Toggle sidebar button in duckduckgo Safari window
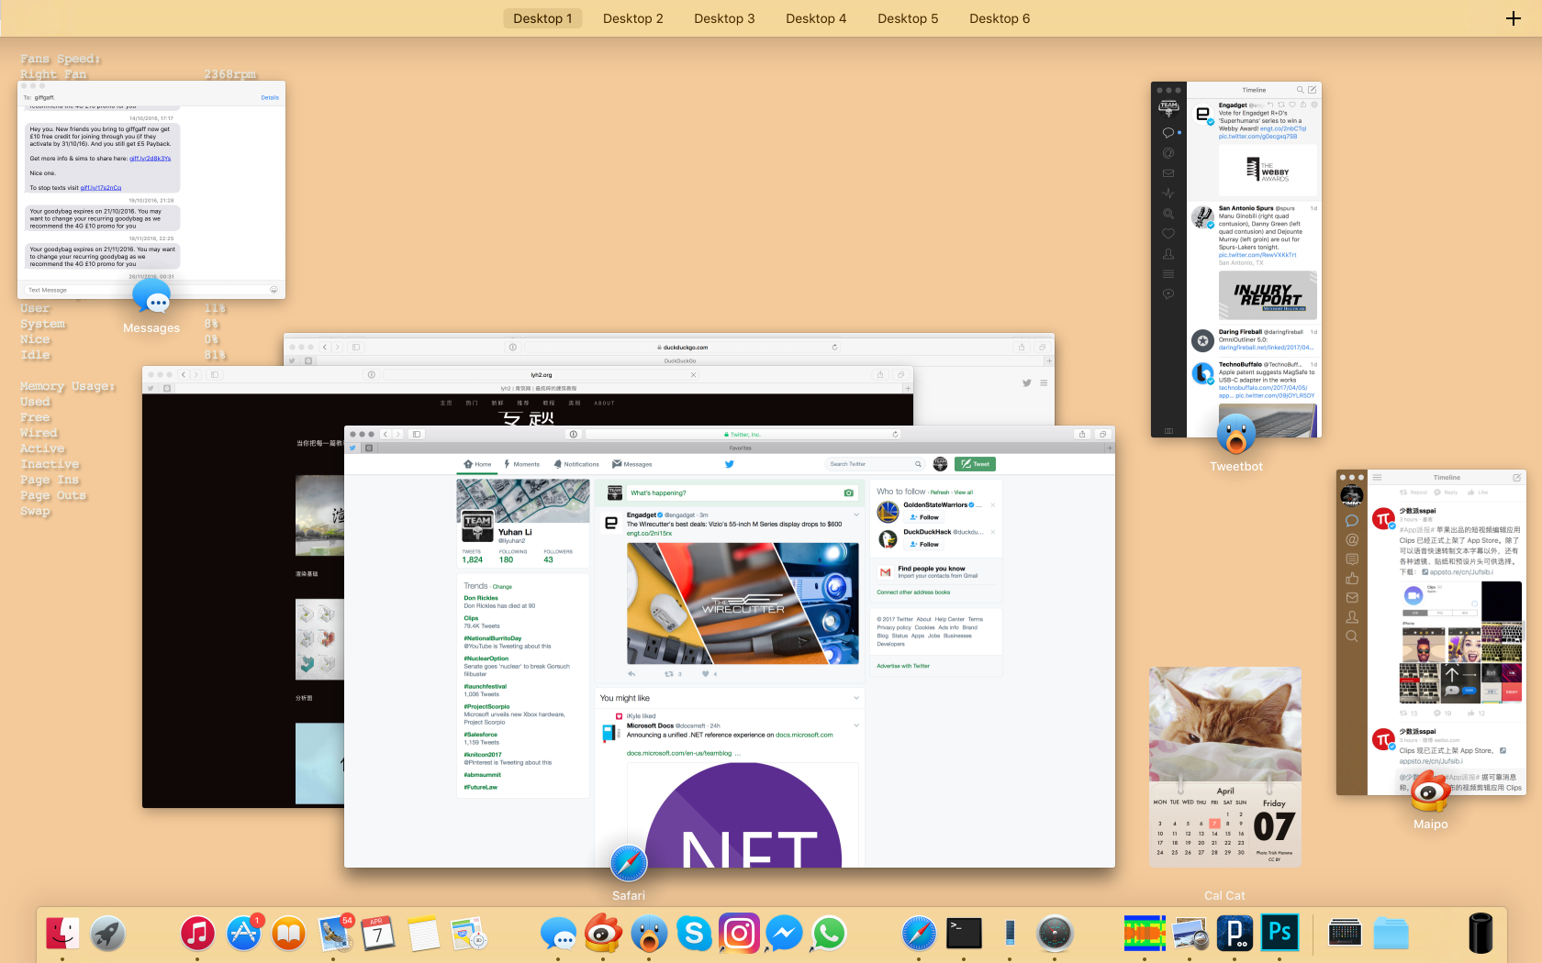The height and width of the screenshot is (963, 1542). [x=356, y=348]
